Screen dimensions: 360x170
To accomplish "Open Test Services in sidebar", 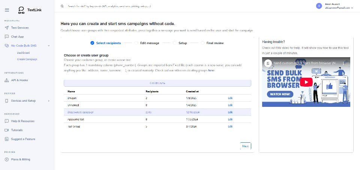I will pos(20,28).
